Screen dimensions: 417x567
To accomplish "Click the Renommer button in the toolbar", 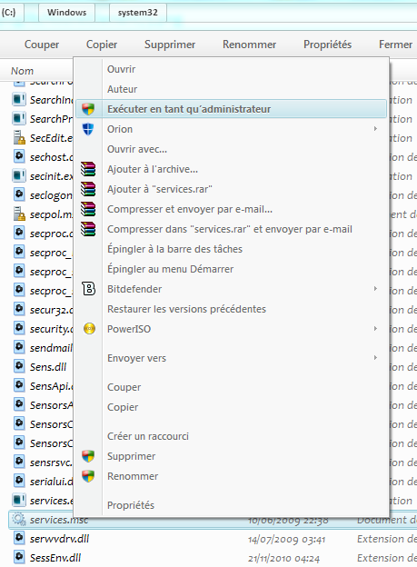I will tap(249, 45).
